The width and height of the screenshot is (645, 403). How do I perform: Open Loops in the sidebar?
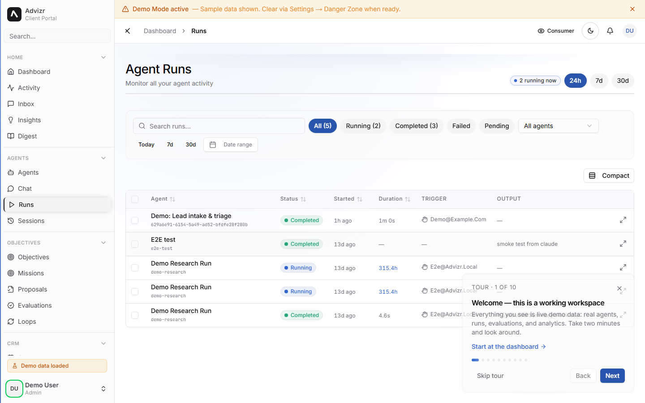(57, 322)
